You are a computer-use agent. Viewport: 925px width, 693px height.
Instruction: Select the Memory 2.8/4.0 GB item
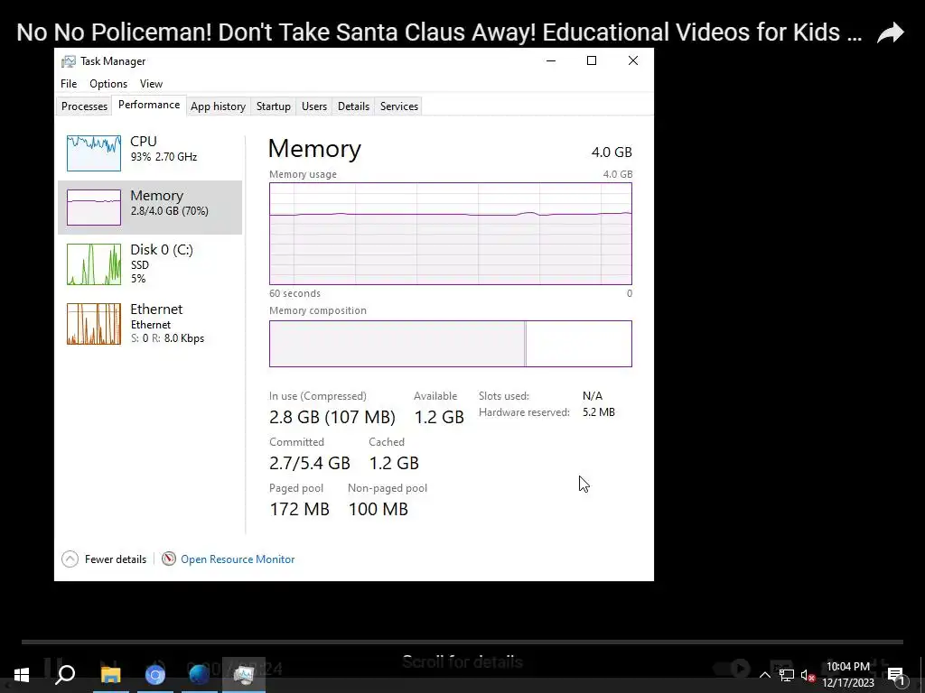pos(150,208)
